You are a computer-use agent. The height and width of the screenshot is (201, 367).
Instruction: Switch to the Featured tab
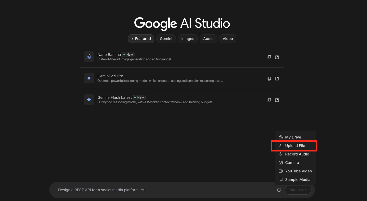[x=141, y=39]
